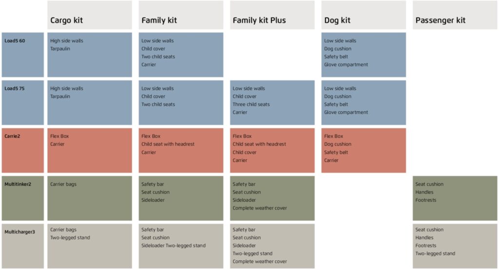Select the Passenger kit column header

(x=455, y=15)
